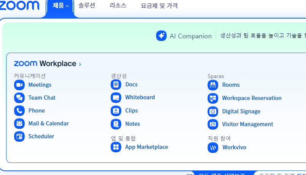This screenshot has height=175, width=306.
Task: Click the Rooms conference icon
Action: coord(213,85)
